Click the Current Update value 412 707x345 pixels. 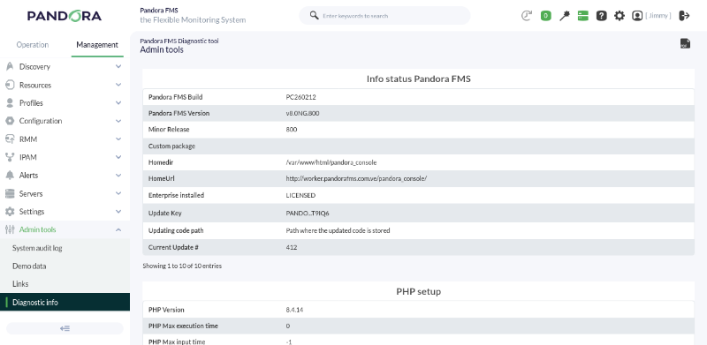292,247
